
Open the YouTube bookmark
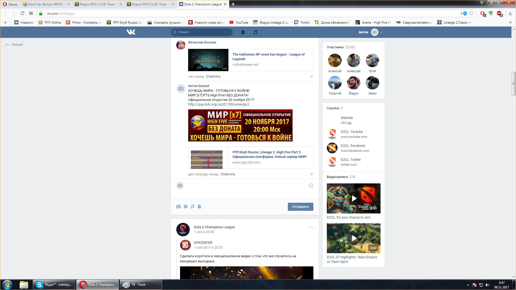[239, 23]
